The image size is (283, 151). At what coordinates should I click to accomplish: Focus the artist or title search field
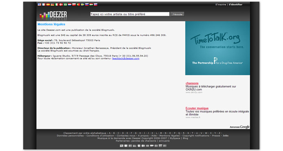coord(130,14)
